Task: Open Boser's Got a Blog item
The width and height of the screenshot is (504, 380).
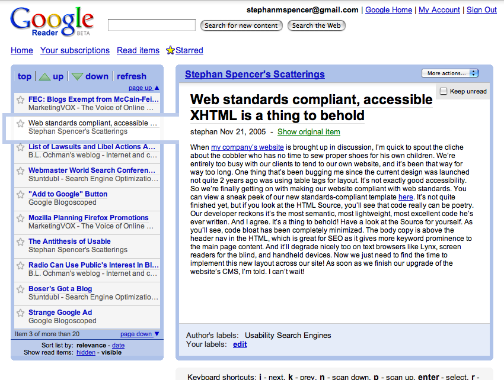Action: 60,289
